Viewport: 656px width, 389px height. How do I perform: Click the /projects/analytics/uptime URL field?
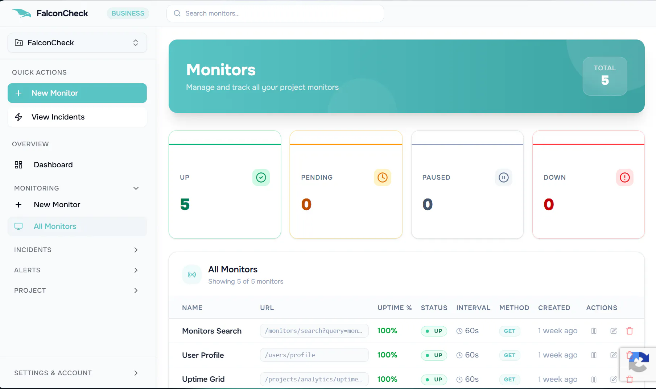[x=314, y=379]
